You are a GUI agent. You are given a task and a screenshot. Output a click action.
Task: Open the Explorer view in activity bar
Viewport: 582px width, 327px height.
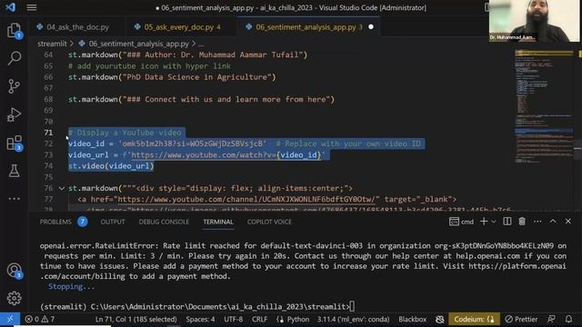15,30
